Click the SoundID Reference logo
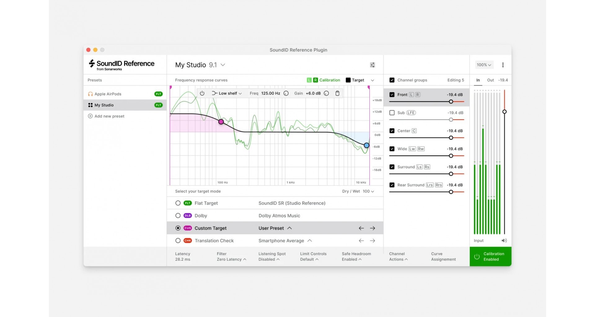The image size is (595, 317). click(121, 65)
